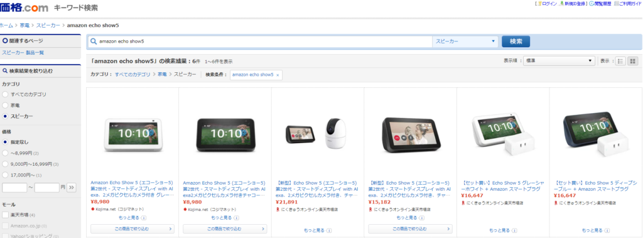Image resolution: width=643 pixels, height=238 pixels.
Task: Open the 表示順 sort order dropdown
Action: pyautogui.click(x=559, y=61)
